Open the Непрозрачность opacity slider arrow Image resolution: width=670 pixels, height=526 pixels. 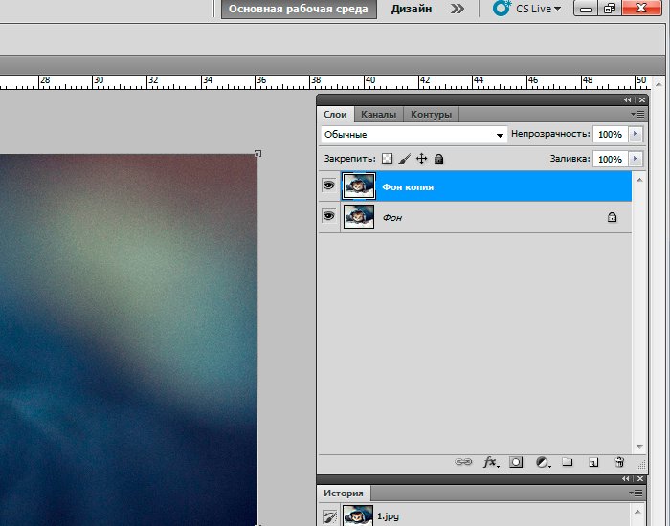[636, 135]
